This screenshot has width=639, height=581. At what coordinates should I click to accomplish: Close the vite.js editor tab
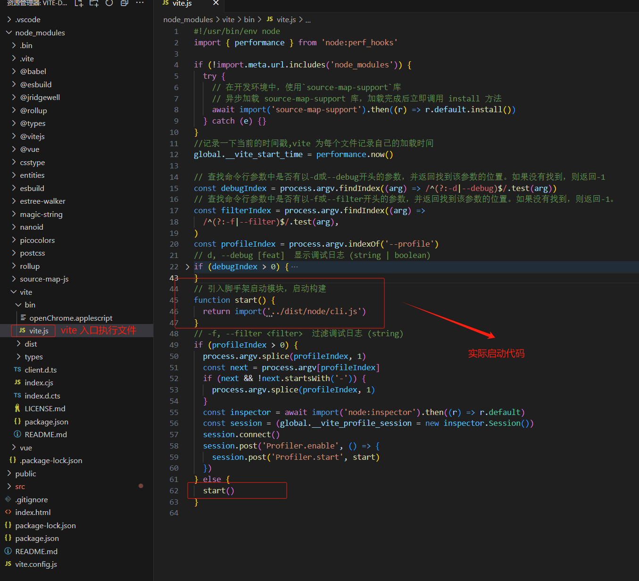point(216,3)
